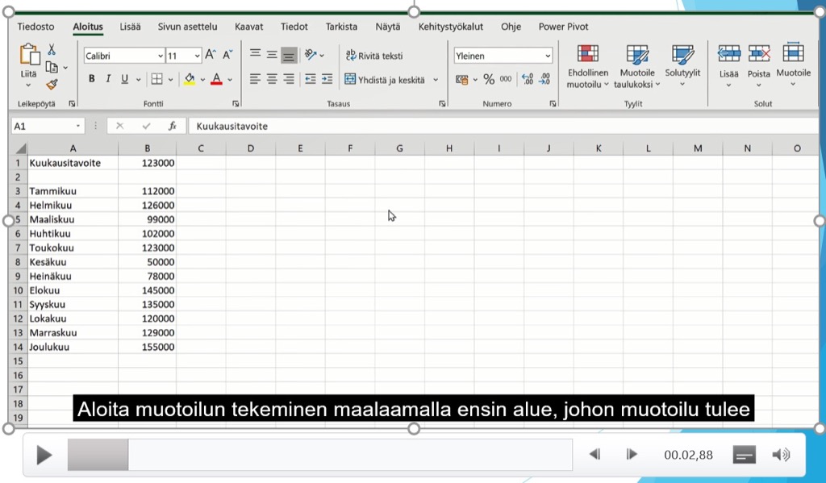The height and width of the screenshot is (483, 826).
Task: Click the borders icon
Action: tap(157, 79)
